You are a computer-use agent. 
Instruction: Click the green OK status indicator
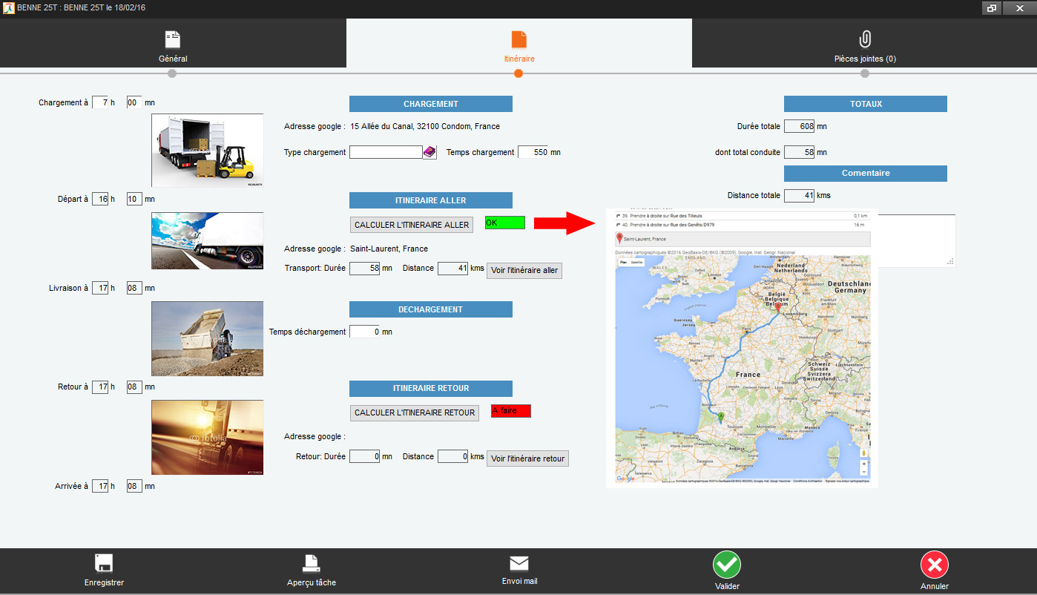505,223
